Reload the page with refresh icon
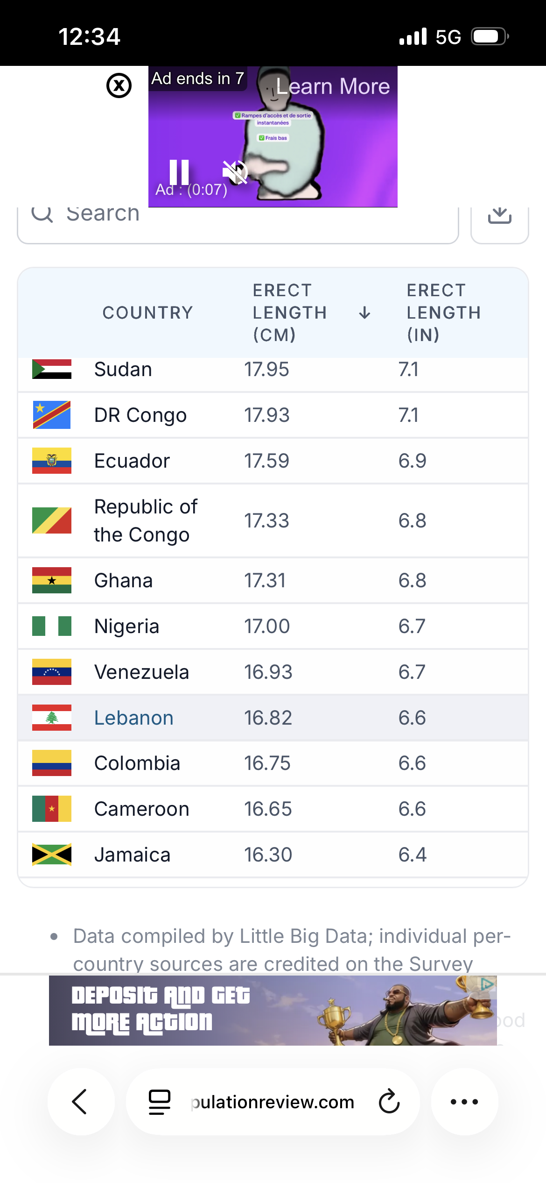This screenshot has height=1183, width=546. tap(389, 1102)
